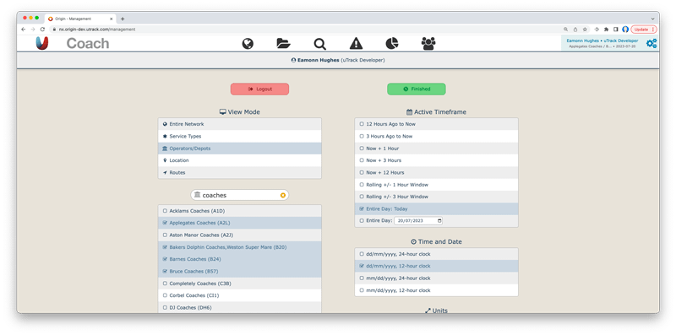Open the folder icon in top navigation
The width and height of the screenshot is (676, 335).
[283, 44]
